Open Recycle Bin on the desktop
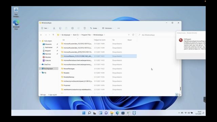This screenshot has width=217, height=122. [16, 12]
